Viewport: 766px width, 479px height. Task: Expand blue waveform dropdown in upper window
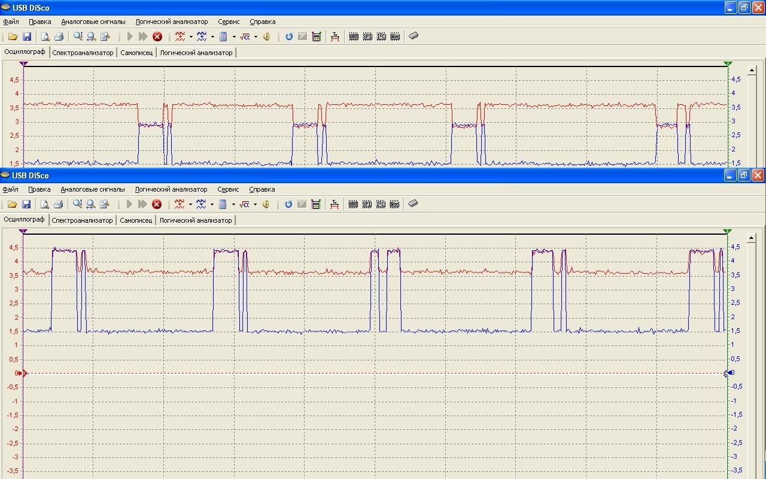[x=212, y=37]
